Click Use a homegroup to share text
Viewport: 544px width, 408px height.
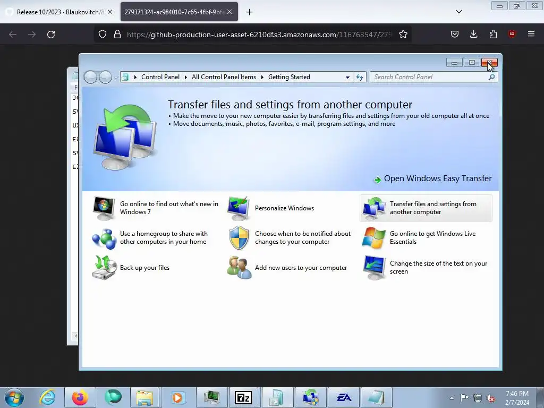tap(164, 237)
